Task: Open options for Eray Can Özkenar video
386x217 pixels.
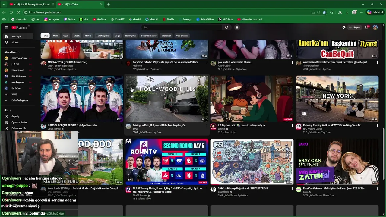Action: [x=377, y=189]
